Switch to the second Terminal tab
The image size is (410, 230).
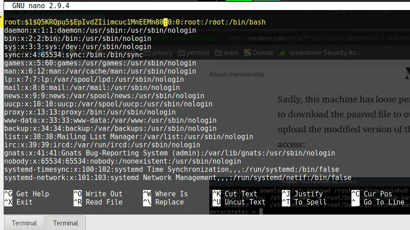tap(66, 223)
